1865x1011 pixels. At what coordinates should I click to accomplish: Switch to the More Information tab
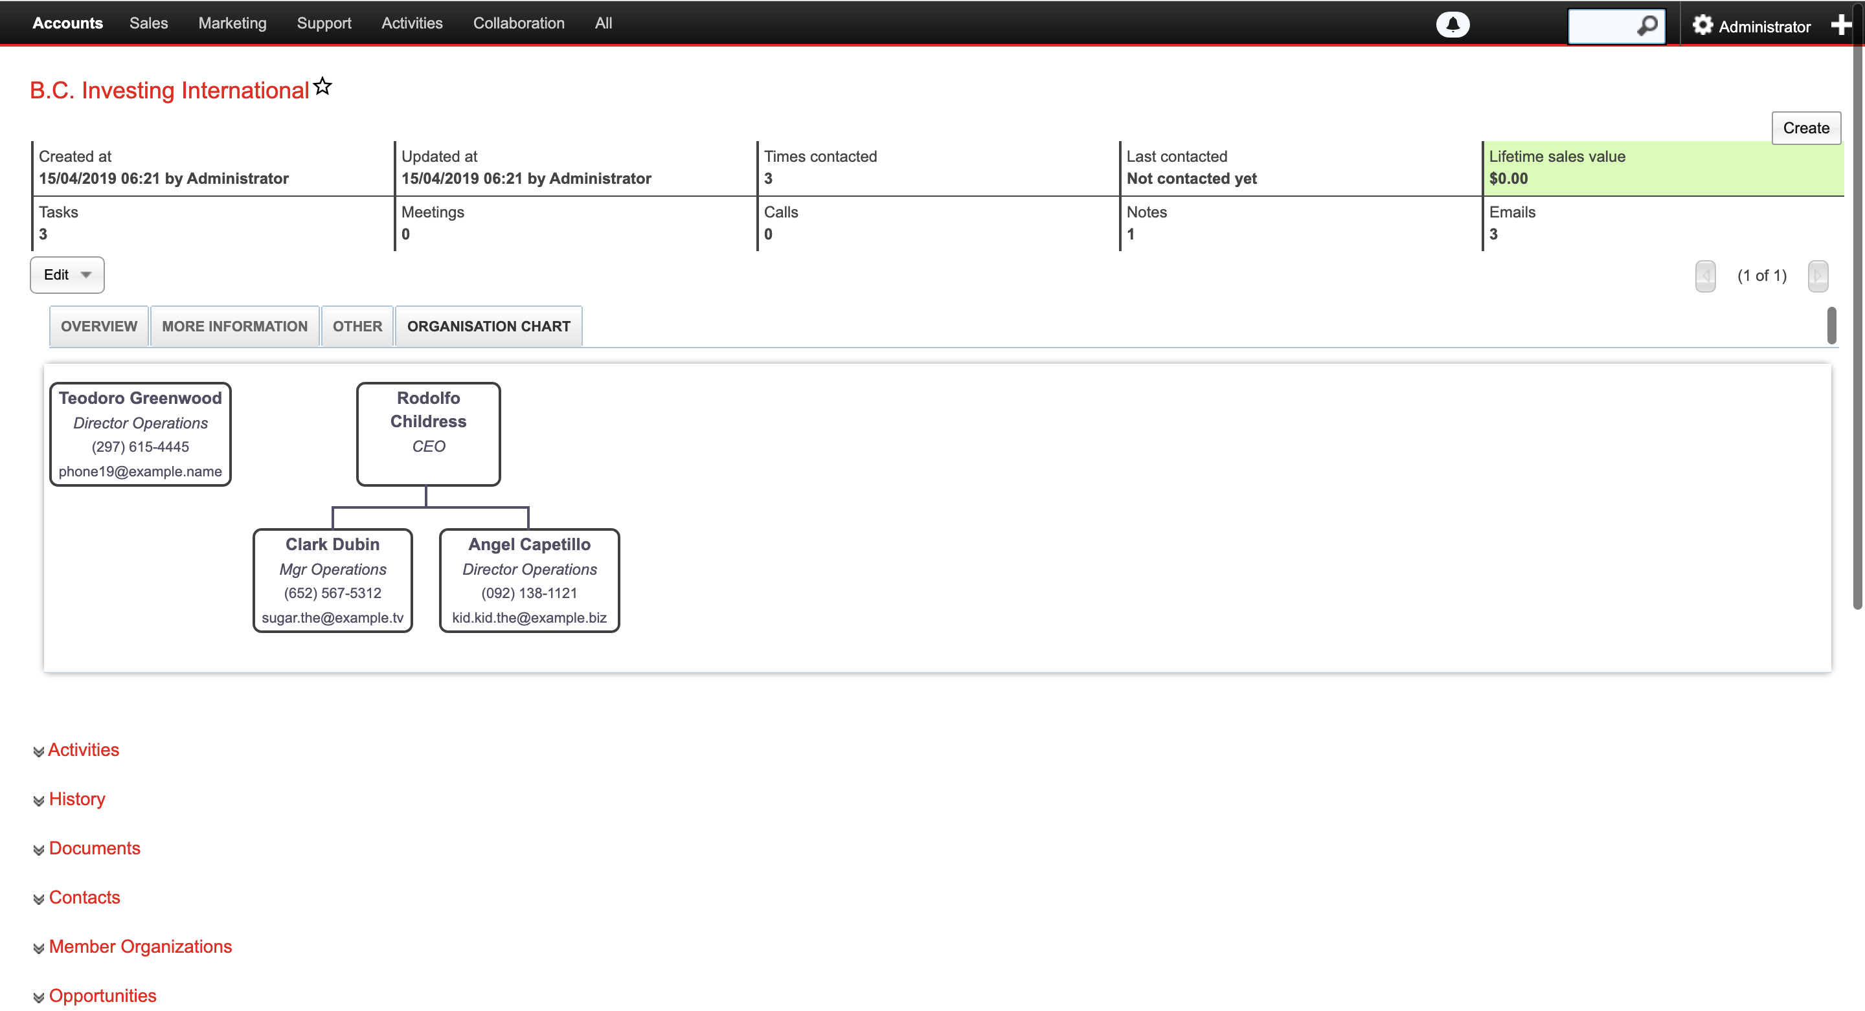tap(234, 325)
